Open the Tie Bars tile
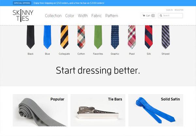Image resolution: width=196 pixels, height=136 pixels. point(98,110)
